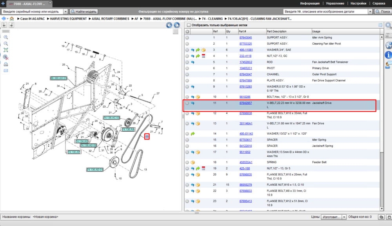The width and height of the screenshot is (392, 226).
Task: Open the Информация menu
Action: (310, 4)
